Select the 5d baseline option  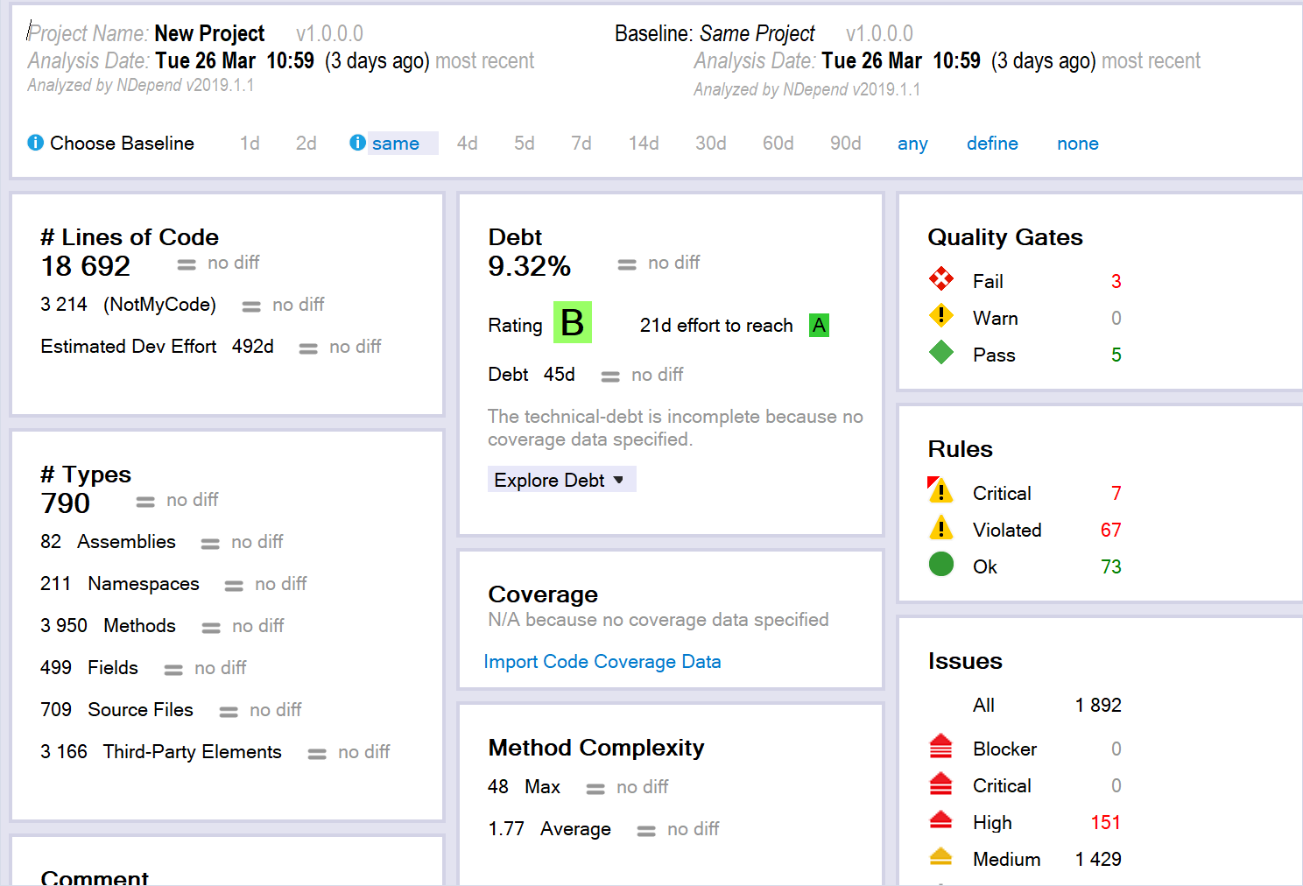click(524, 144)
